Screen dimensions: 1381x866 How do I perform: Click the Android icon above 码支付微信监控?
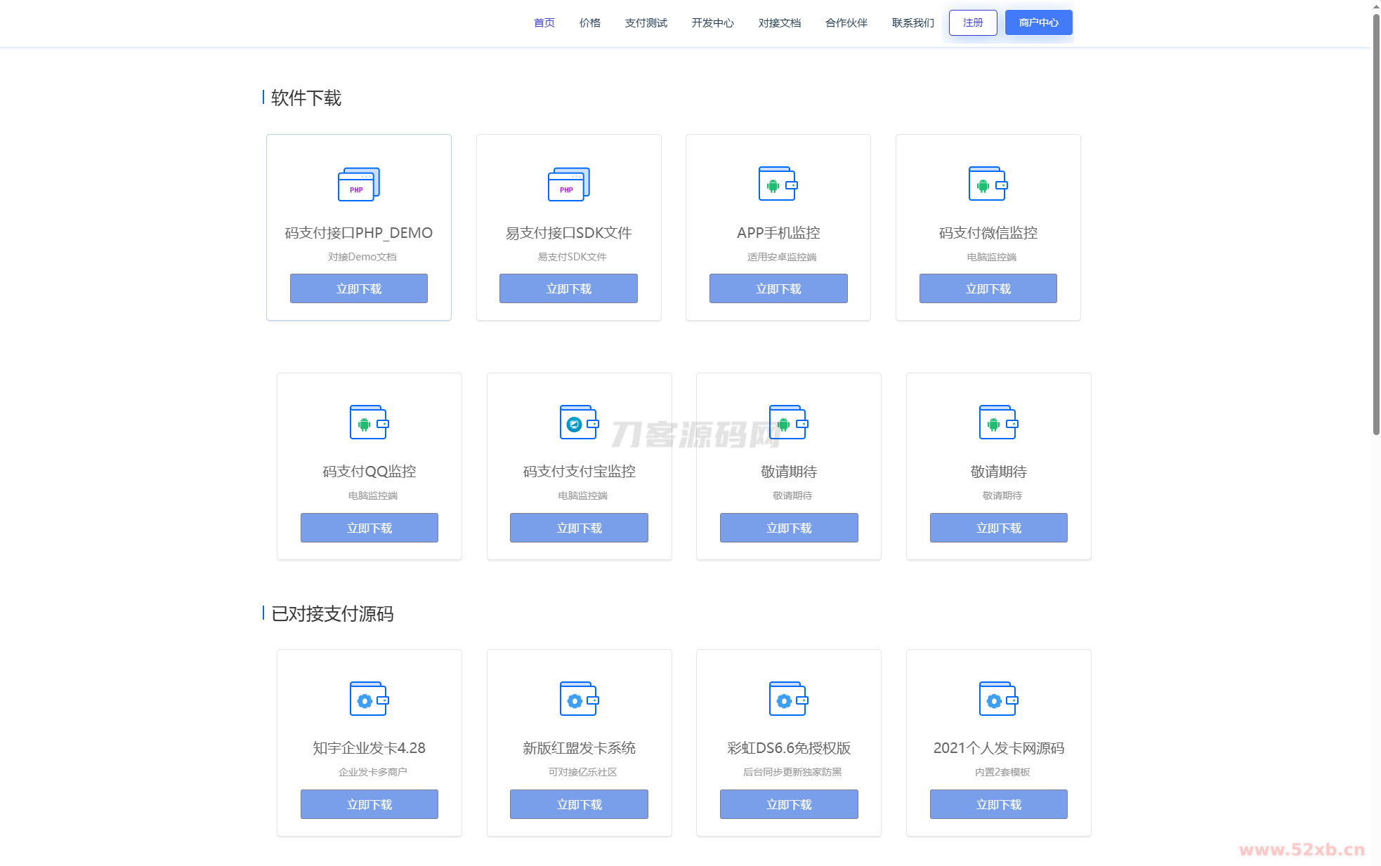point(988,184)
